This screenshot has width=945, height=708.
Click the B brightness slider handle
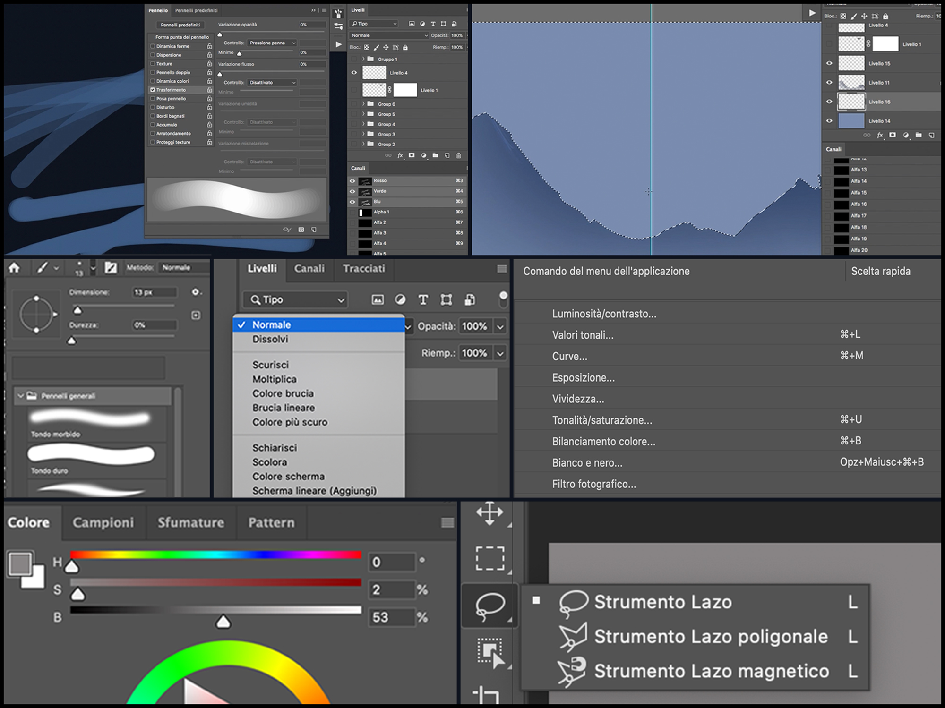pyautogui.click(x=223, y=622)
